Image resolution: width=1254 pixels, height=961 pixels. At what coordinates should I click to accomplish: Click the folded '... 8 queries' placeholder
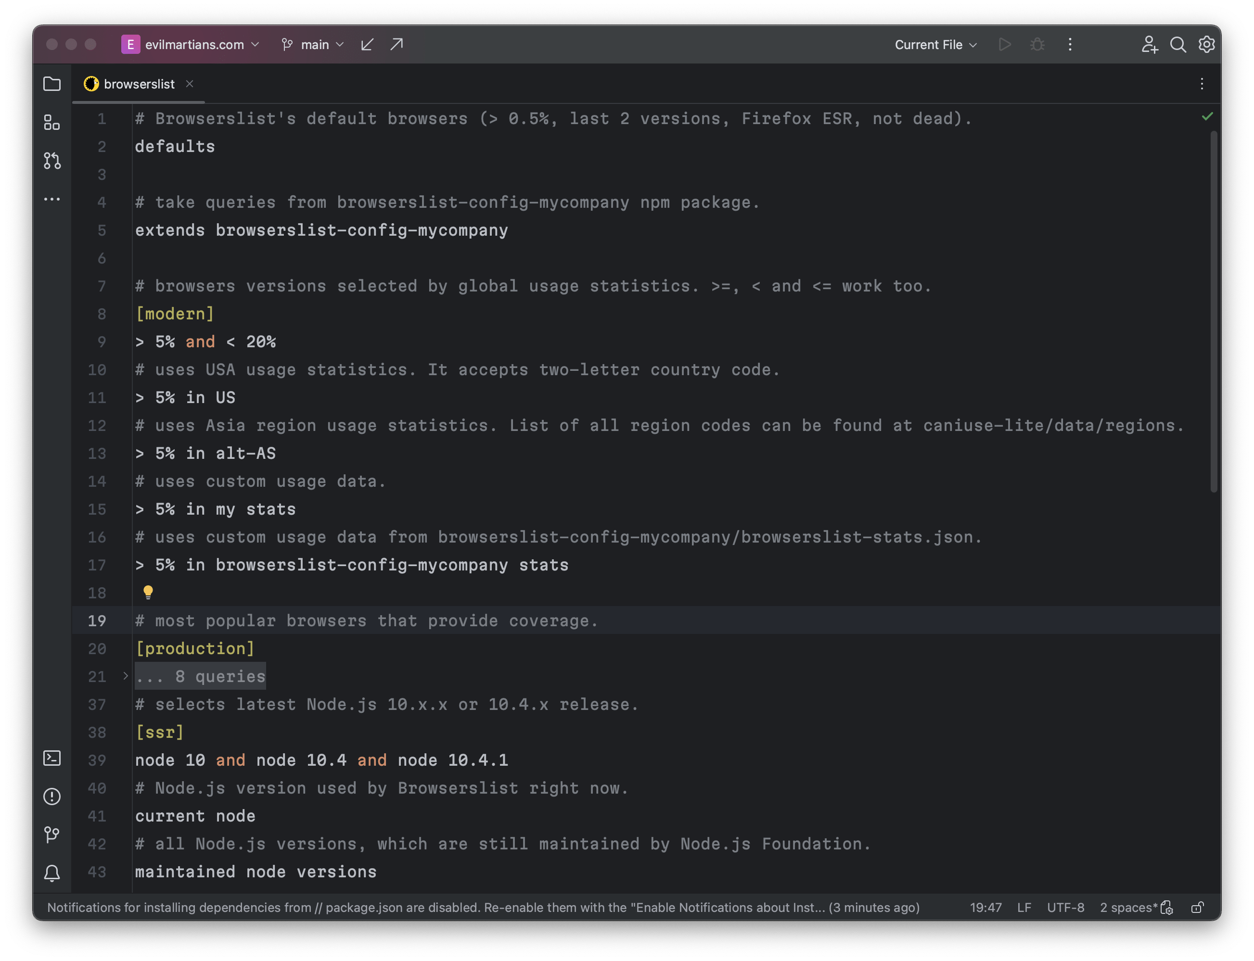200,676
